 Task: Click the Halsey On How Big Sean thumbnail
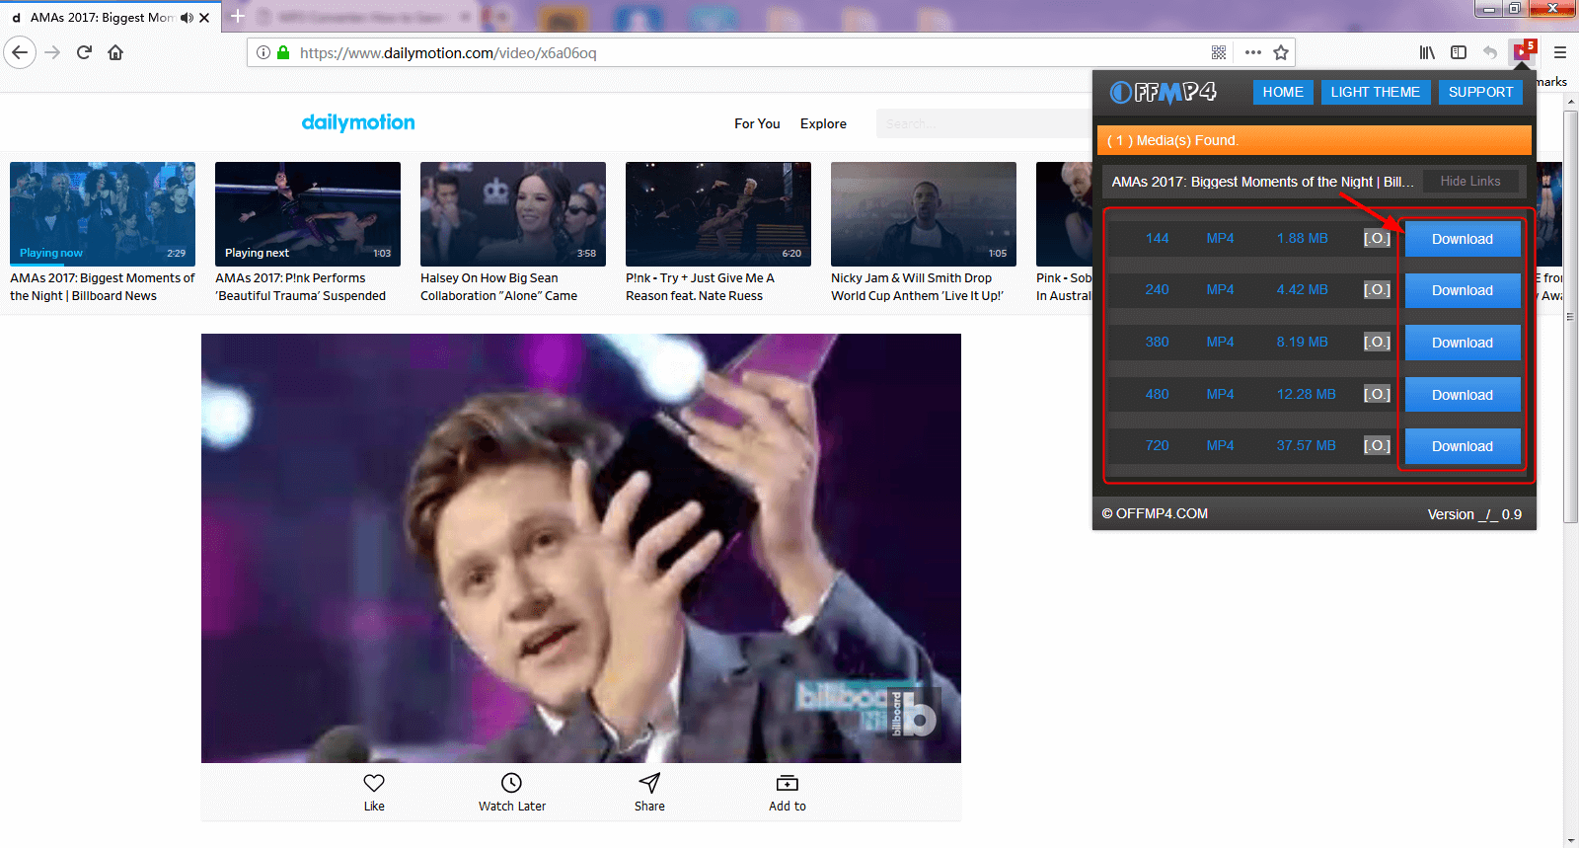[513, 214]
